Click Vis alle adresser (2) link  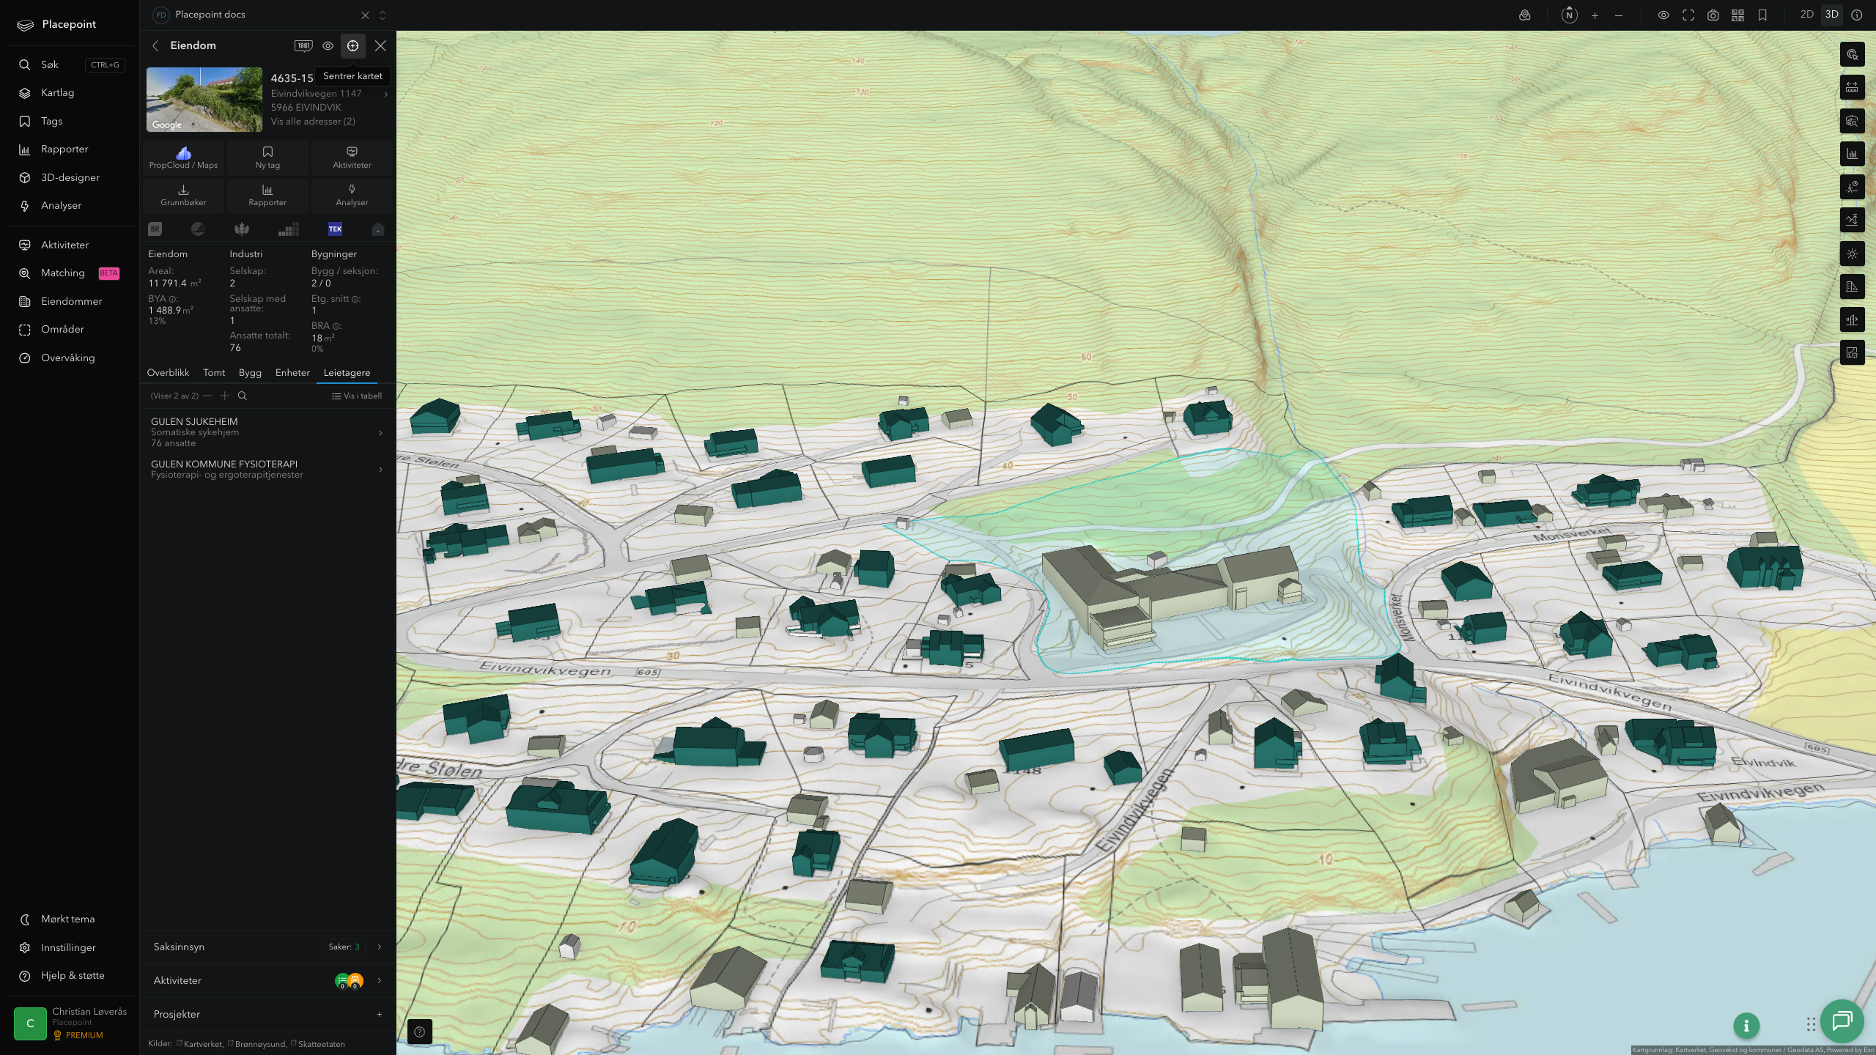coord(313,122)
